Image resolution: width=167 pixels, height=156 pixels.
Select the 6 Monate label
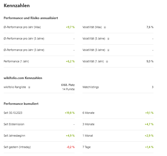pyautogui.click(x=88, y=113)
